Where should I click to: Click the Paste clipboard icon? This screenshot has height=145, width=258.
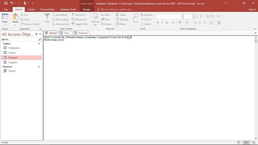pyautogui.click(x=15, y=17)
